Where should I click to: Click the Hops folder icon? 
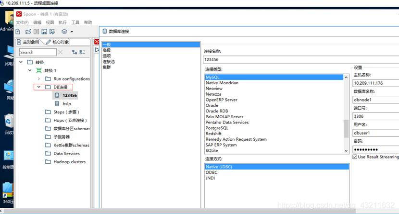coord(48,120)
